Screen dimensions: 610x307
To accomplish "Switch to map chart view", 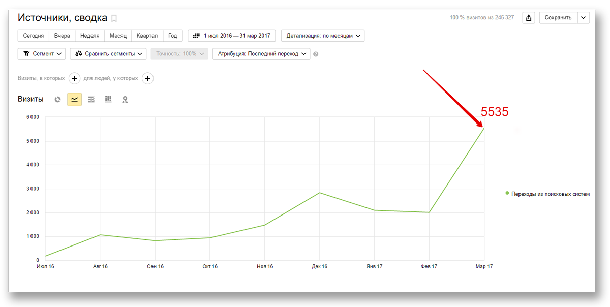I will (x=125, y=100).
